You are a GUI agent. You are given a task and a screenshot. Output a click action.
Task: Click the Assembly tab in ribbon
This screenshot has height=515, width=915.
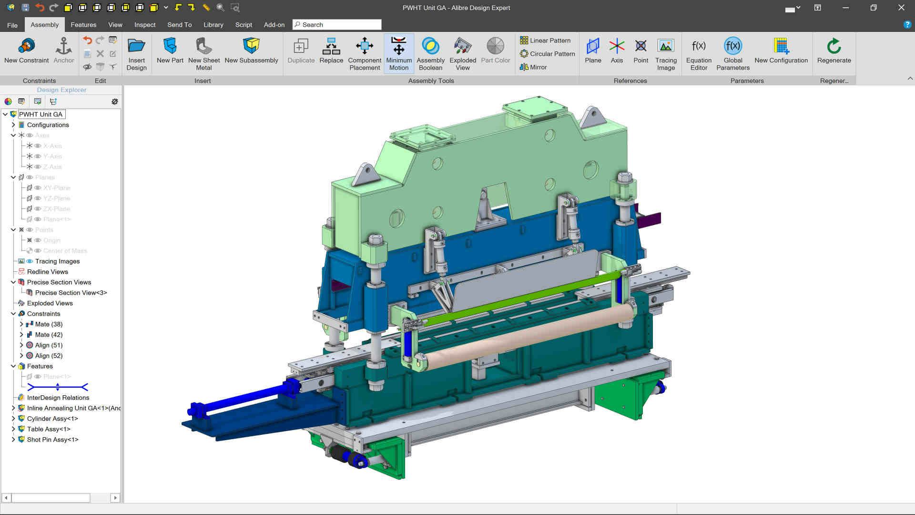tap(44, 24)
